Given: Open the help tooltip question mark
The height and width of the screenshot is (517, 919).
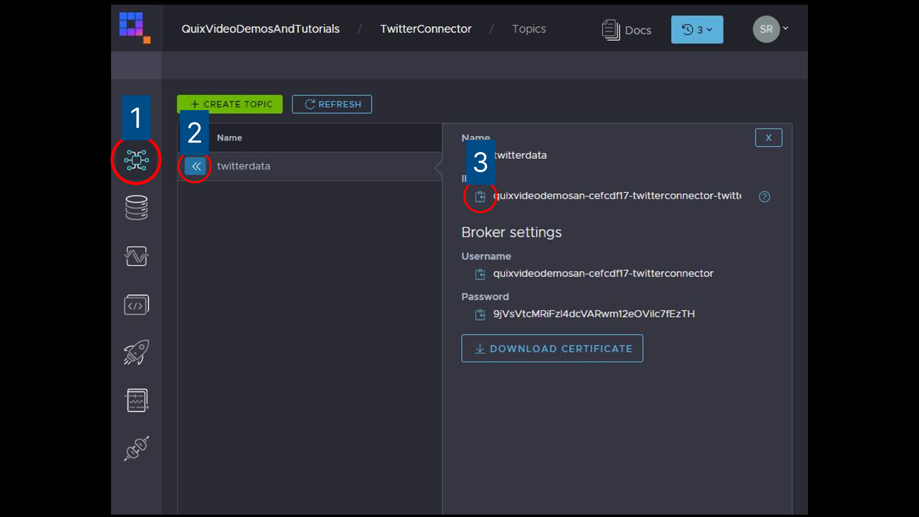Looking at the screenshot, I should [764, 196].
